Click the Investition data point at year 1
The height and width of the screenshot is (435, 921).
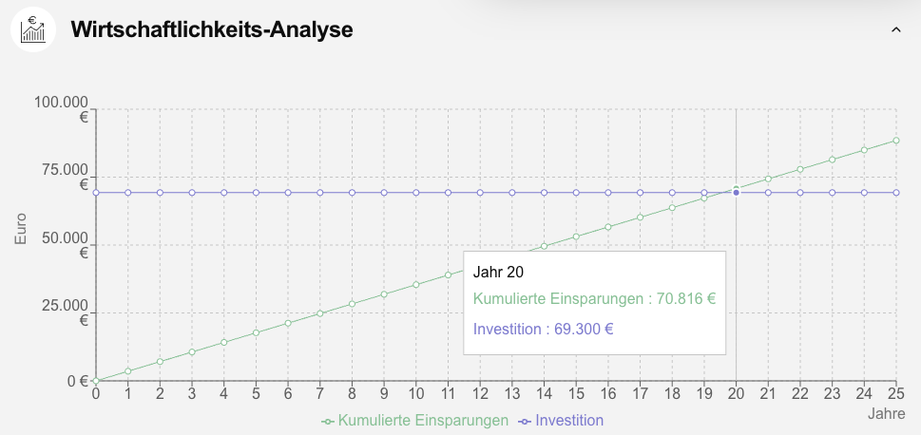(x=128, y=193)
